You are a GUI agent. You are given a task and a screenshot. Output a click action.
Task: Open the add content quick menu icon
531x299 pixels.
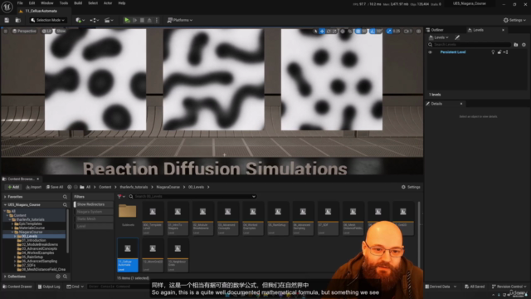point(80,20)
